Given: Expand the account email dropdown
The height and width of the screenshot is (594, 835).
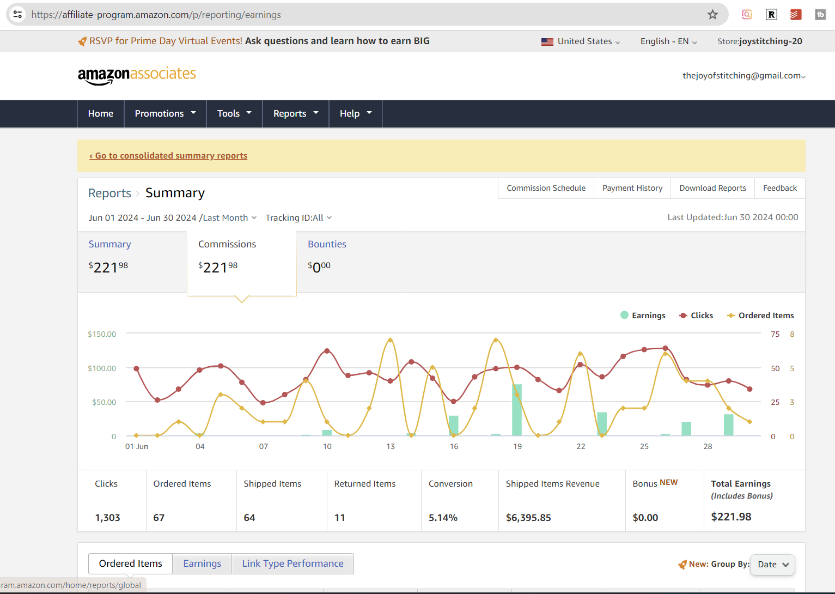Looking at the screenshot, I should click(x=744, y=76).
